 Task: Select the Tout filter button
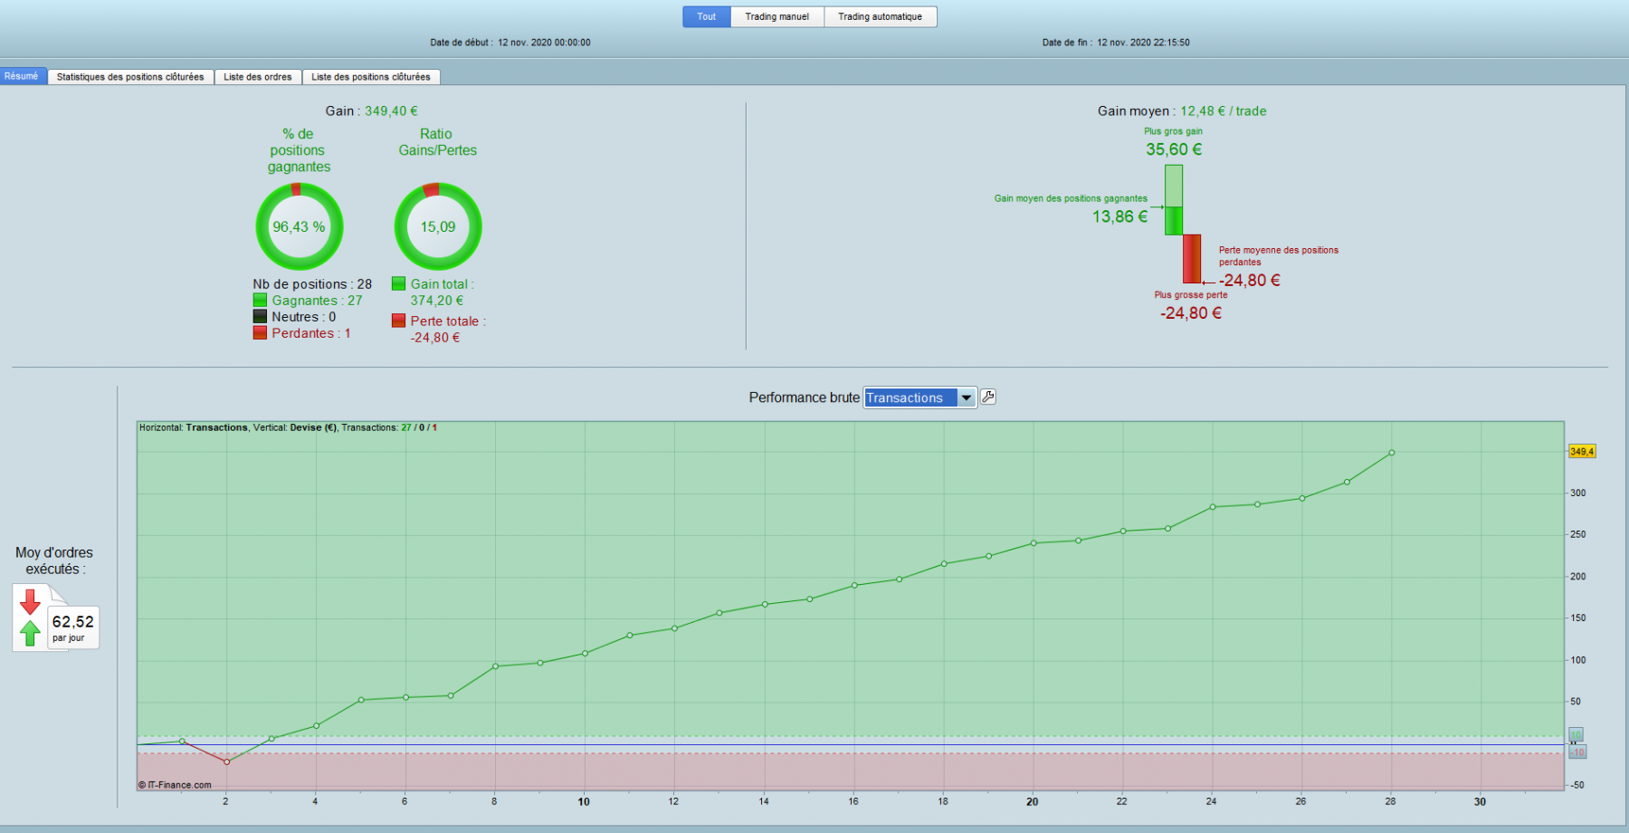[x=707, y=16]
